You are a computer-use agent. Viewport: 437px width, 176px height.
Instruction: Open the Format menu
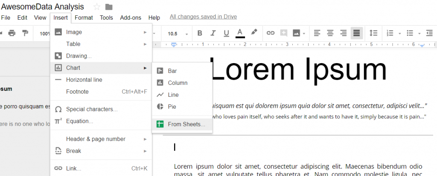pyautogui.click(x=84, y=18)
